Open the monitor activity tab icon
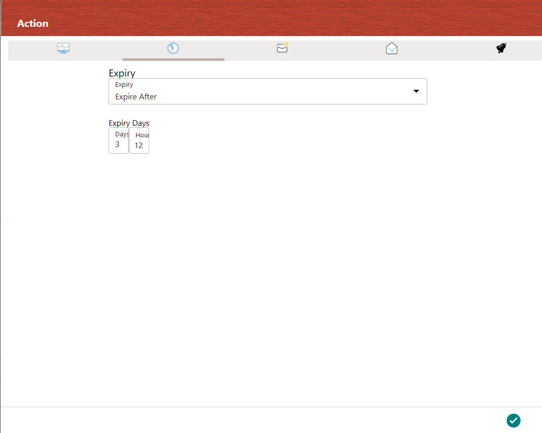 [63, 48]
